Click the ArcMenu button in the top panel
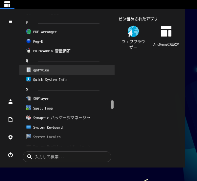The height and width of the screenshot is (181, 197). click(7, 4)
